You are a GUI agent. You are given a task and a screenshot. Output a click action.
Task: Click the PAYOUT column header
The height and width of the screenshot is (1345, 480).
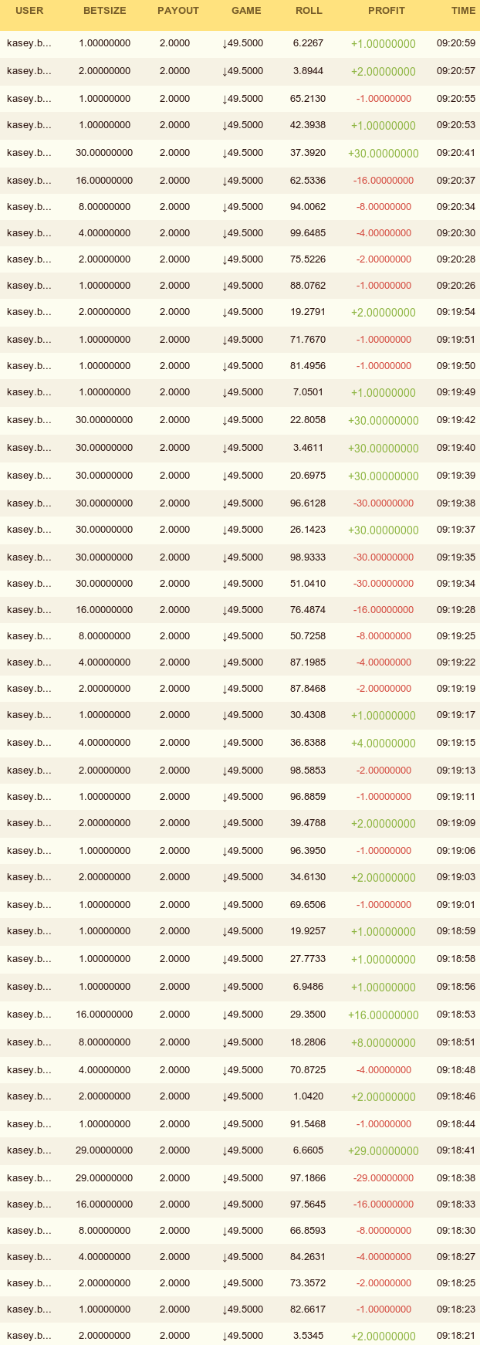coord(177,11)
